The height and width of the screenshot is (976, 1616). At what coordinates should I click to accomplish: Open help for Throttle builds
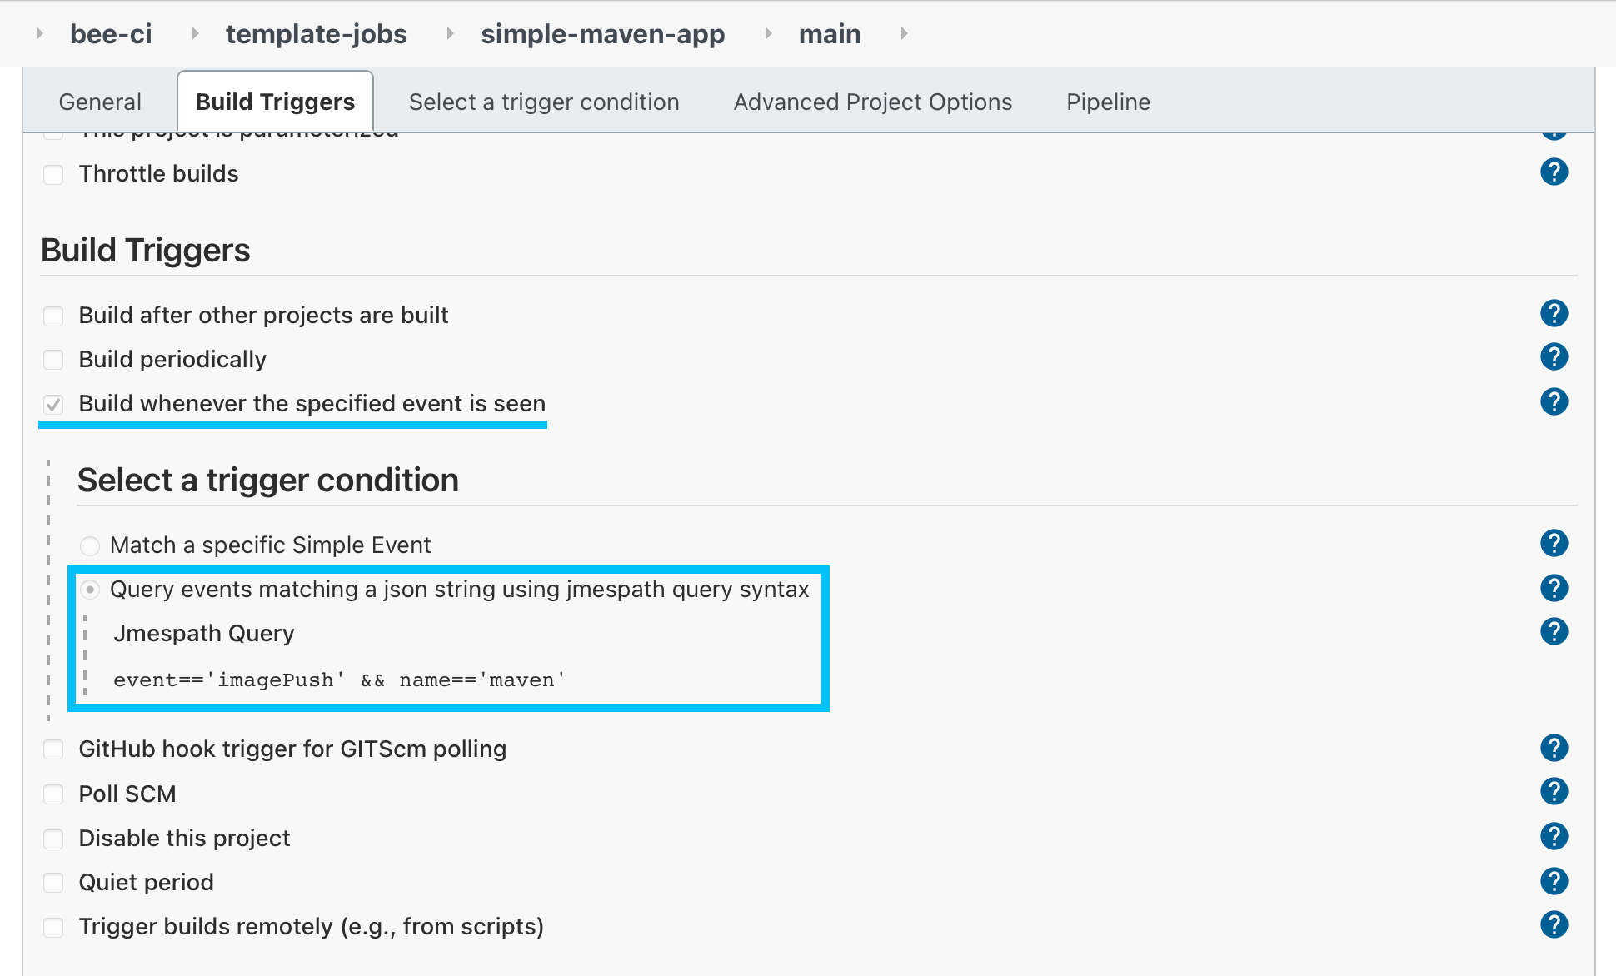(x=1554, y=172)
